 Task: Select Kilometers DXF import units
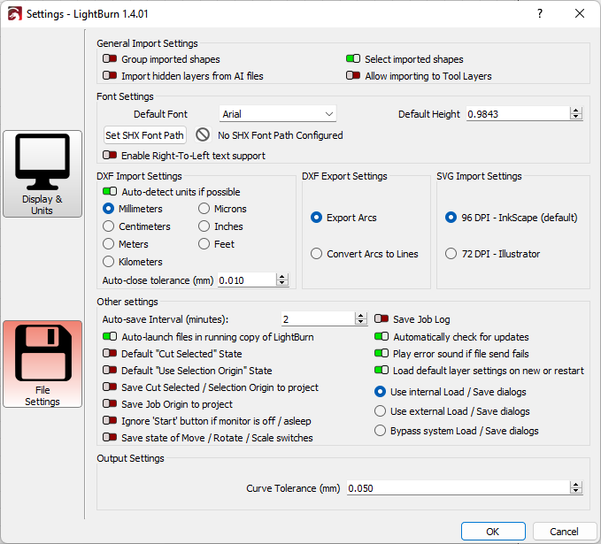tap(109, 261)
